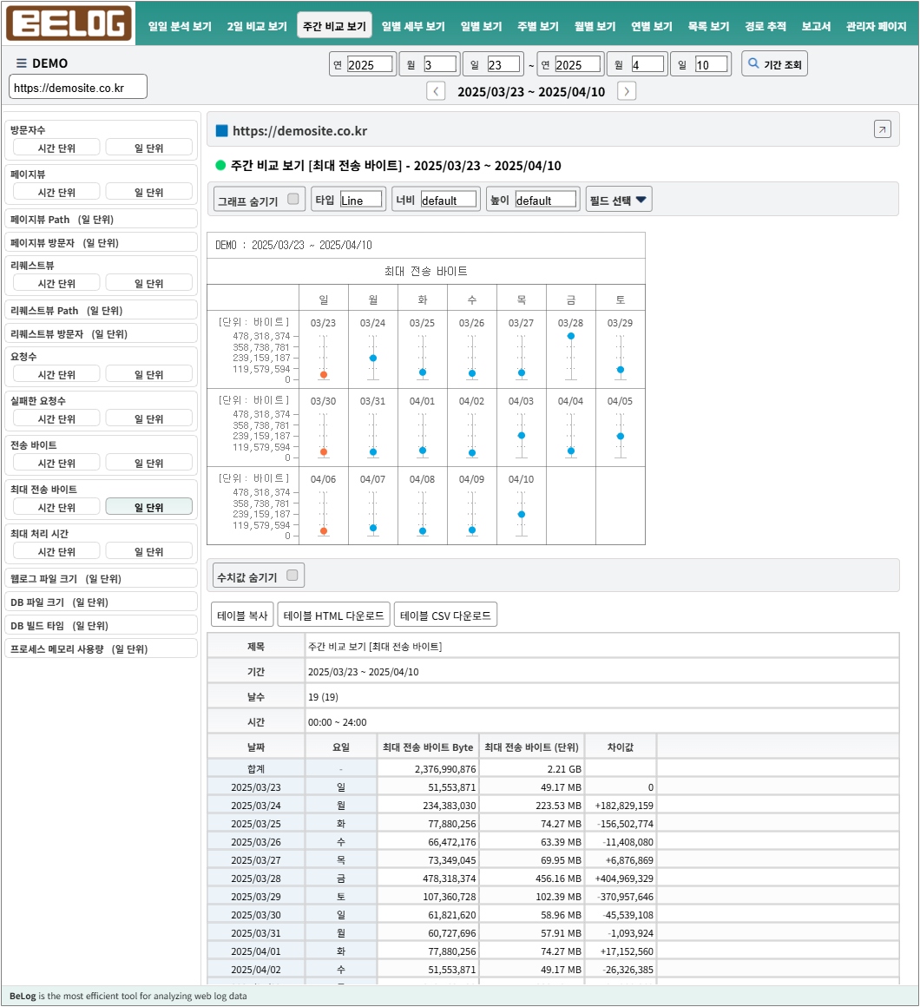
Task: Open 웹로그 파일 크기 (일 단위) report
Action: tap(101, 579)
